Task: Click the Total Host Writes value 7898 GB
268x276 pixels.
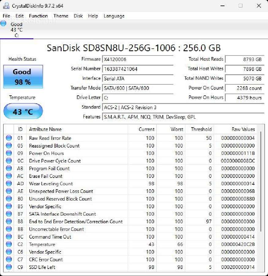Action: (245, 69)
